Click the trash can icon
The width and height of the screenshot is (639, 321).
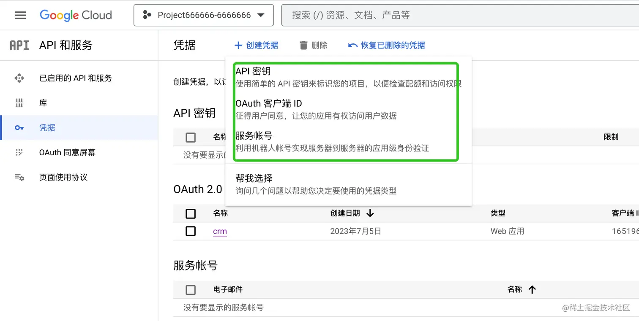[303, 45]
